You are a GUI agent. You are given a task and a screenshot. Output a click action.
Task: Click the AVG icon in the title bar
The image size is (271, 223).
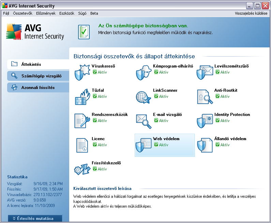click(x=5, y=6)
